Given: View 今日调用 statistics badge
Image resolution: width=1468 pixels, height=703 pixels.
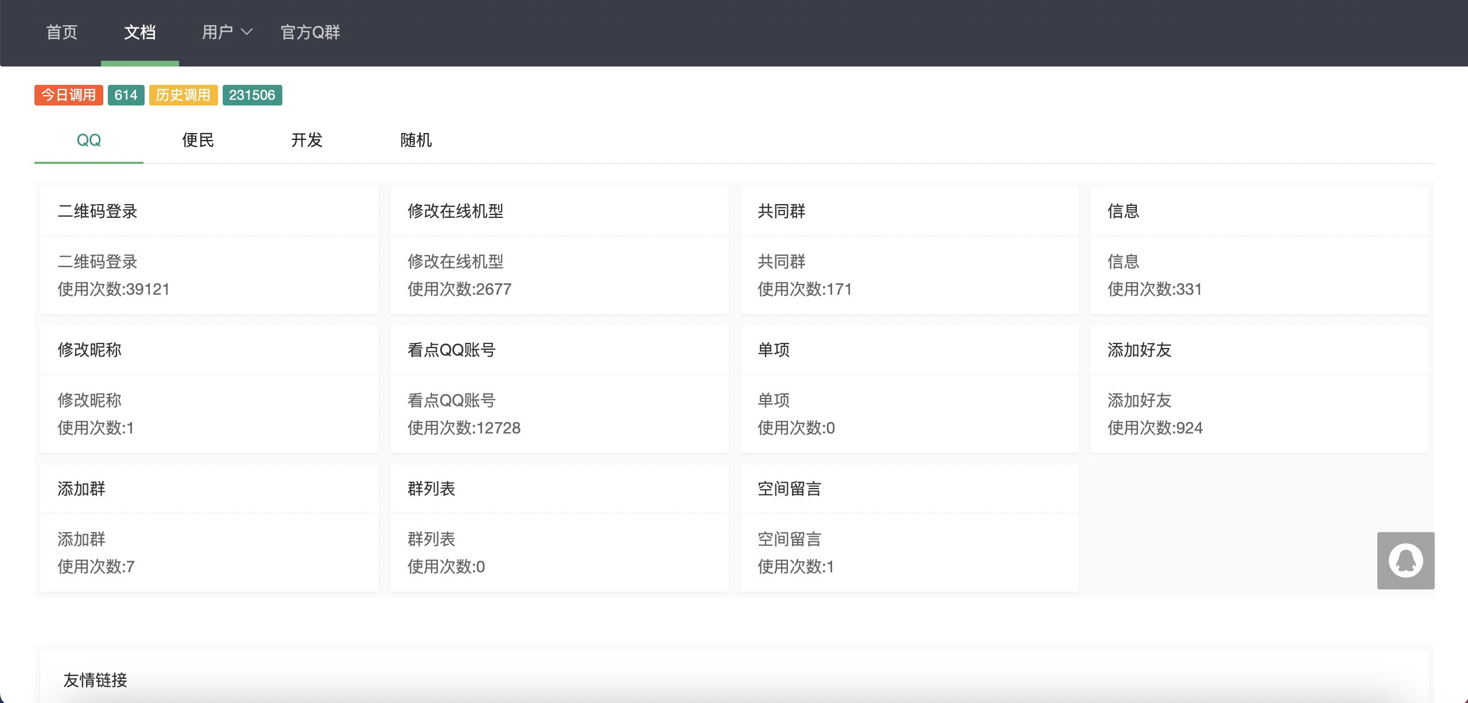Looking at the screenshot, I should click(x=70, y=95).
